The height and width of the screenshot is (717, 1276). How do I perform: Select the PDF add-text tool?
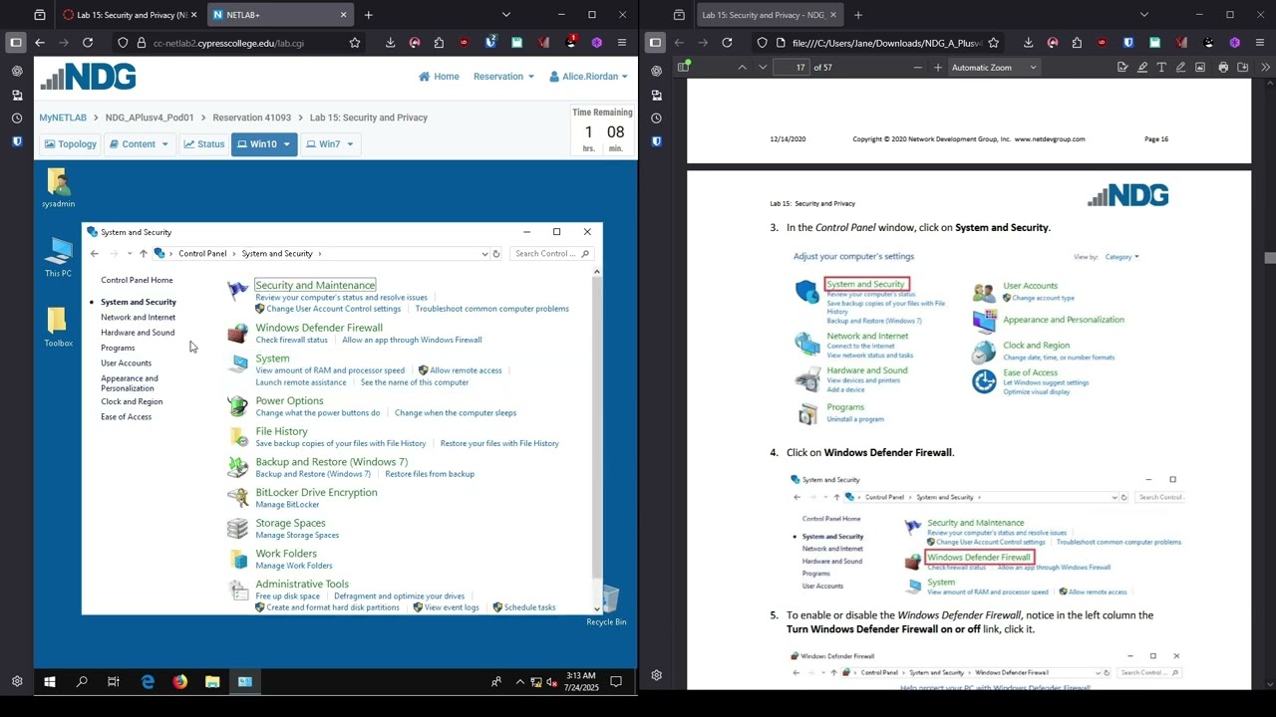pyautogui.click(x=1161, y=68)
